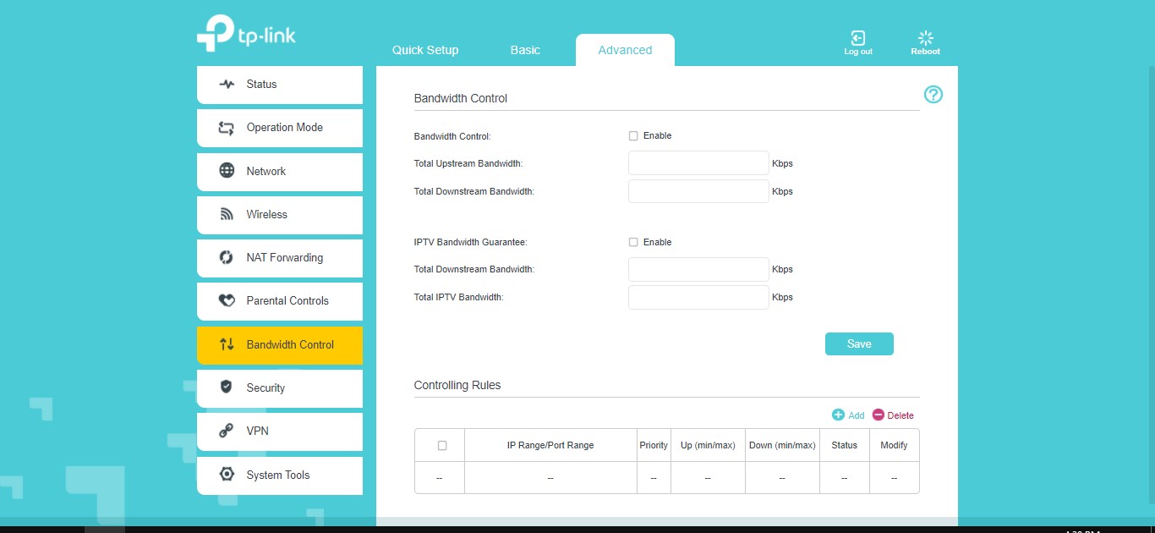
Task: Tick the select-all checkbox in rules table
Action: tap(441, 446)
